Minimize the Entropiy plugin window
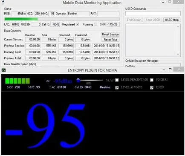Image resolution: width=185 pixels, height=156 pixels. tap(164, 69)
